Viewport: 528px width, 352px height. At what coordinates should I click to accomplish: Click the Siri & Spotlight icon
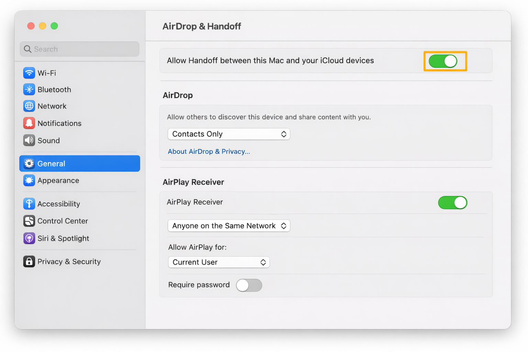[x=29, y=238]
